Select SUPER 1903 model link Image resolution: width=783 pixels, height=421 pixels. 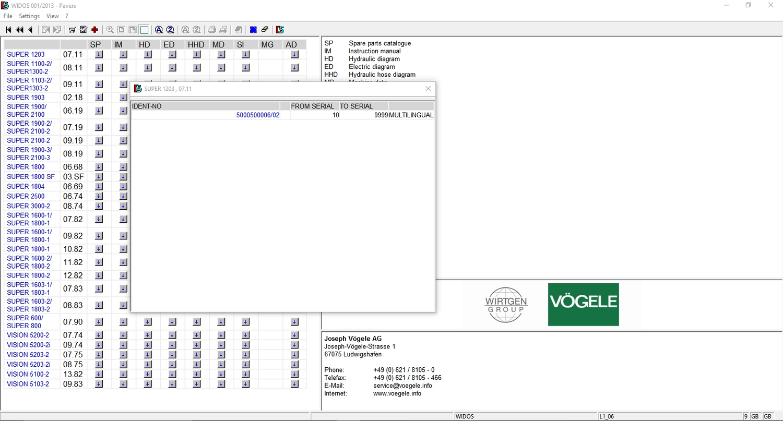pos(26,98)
